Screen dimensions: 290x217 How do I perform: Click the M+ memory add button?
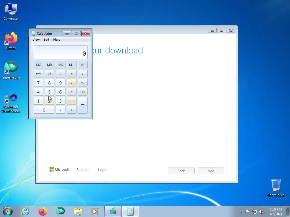tap(72, 65)
